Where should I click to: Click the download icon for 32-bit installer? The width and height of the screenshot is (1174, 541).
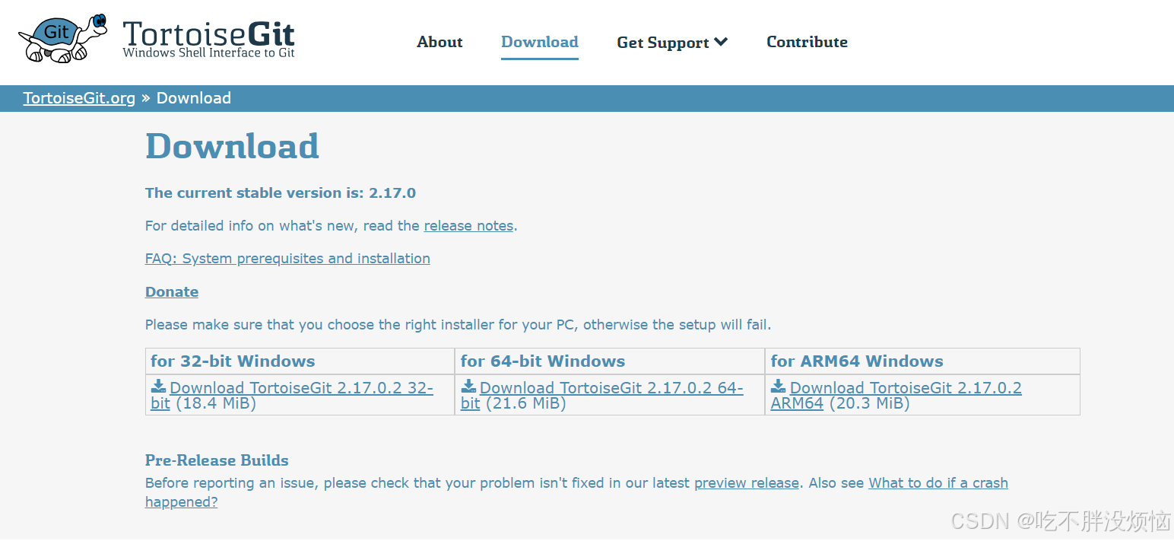point(158,387)
